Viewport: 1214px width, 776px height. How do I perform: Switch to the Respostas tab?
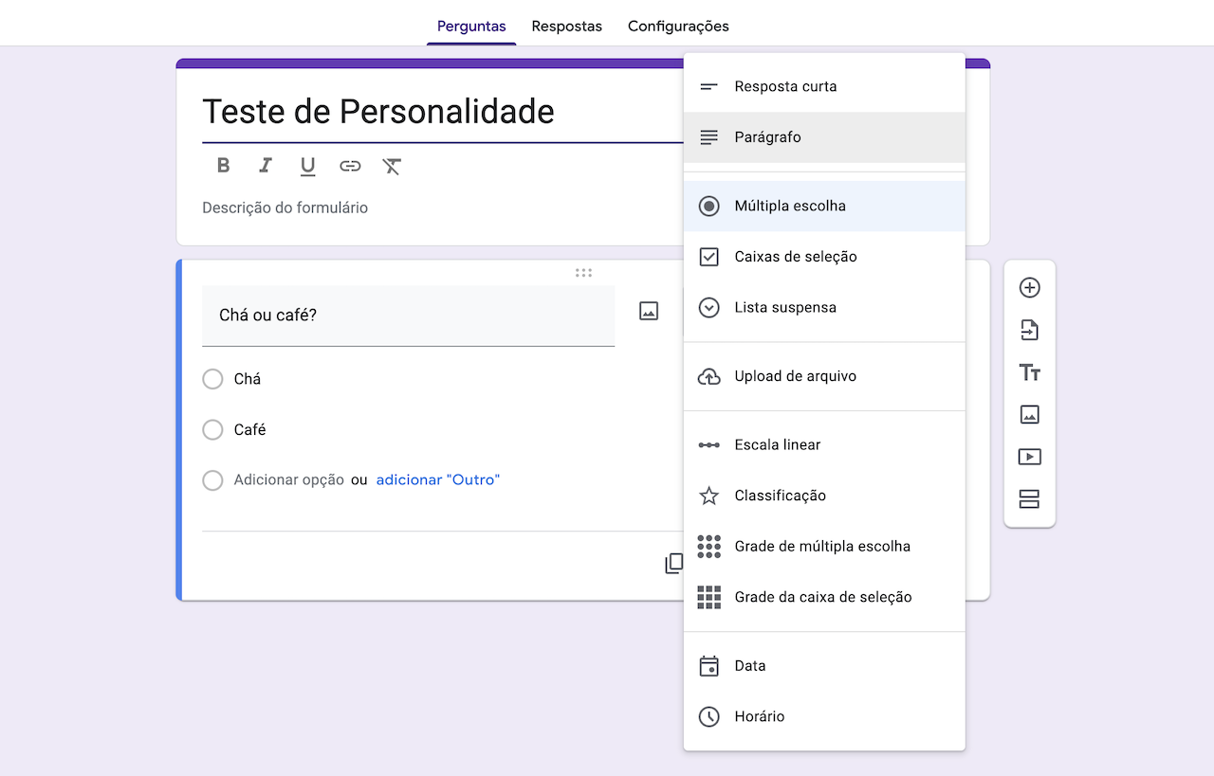[566, 26]
